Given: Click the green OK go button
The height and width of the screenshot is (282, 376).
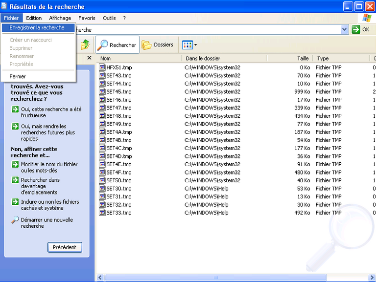Looking at the screenshot, I should pos(360,30).
